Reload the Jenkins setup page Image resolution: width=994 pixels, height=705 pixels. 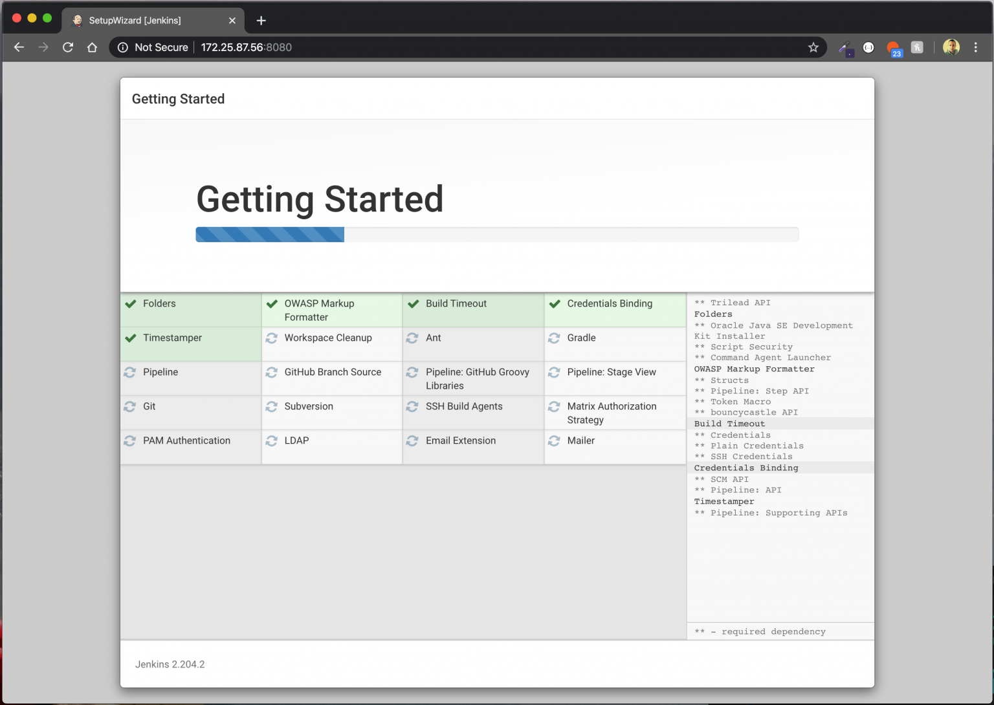[68, 47]
